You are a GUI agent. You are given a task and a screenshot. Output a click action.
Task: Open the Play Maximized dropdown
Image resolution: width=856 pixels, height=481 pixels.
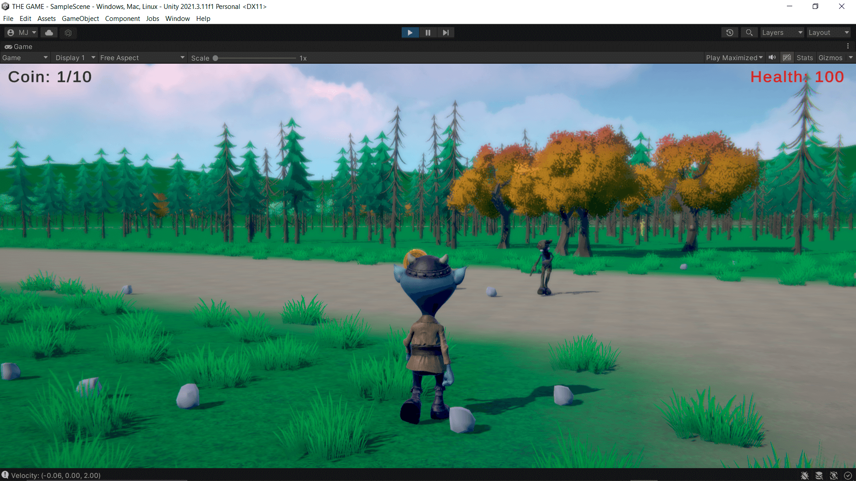click(734, 58)
